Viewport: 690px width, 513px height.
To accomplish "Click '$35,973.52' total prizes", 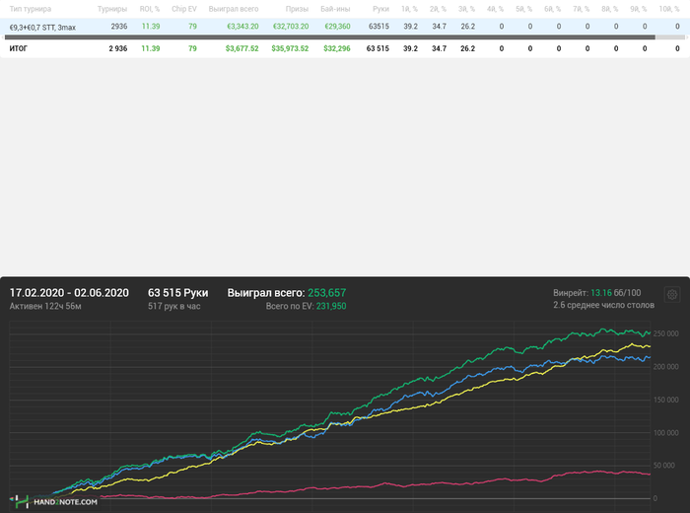I will click(290, 48).
